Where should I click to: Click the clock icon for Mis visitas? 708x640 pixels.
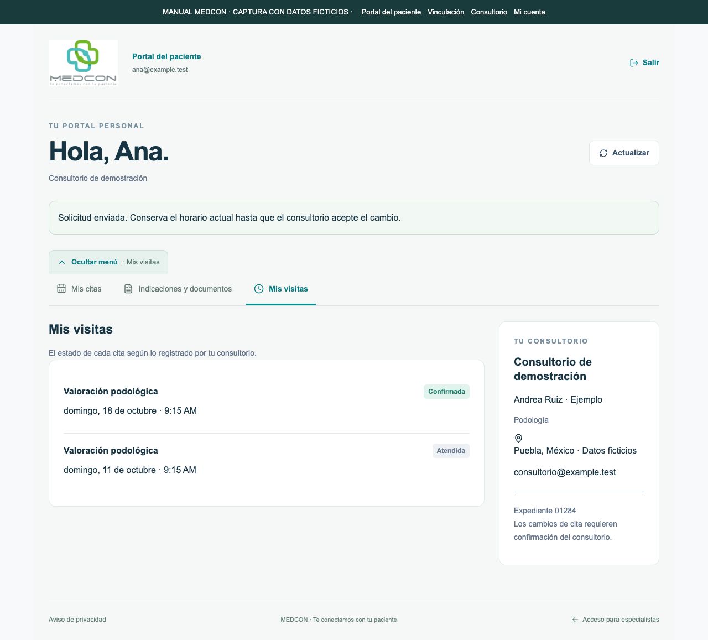pyautogui.click(x=259, y=289)
